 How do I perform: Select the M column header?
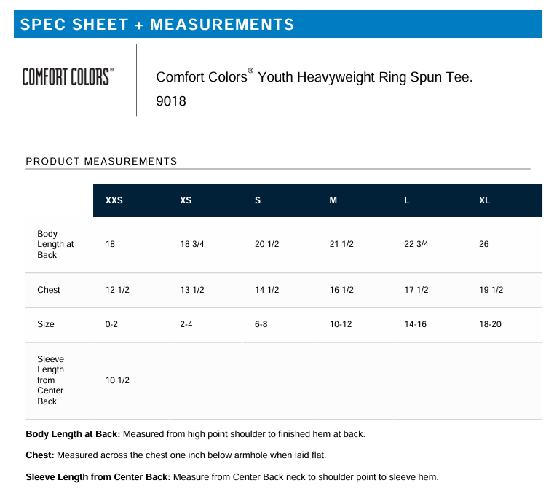(333, 200)
